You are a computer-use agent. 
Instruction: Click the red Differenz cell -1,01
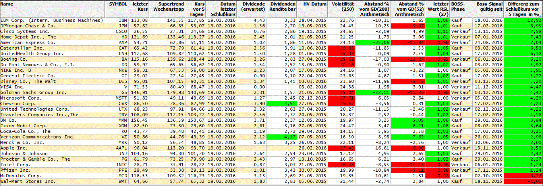[x=523, y=181]
